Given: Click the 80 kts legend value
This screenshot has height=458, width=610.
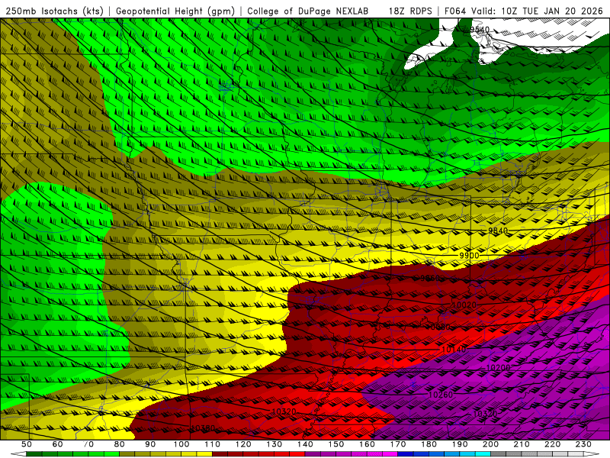Looking at the screenshot, I should 120,444.
